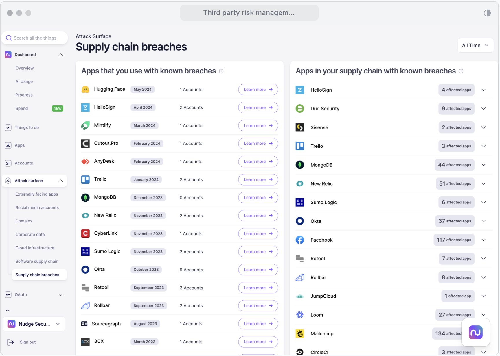This screenshot has height=356, width=500.
Task: Click the OAuth key icon
Action: [8, 295]
